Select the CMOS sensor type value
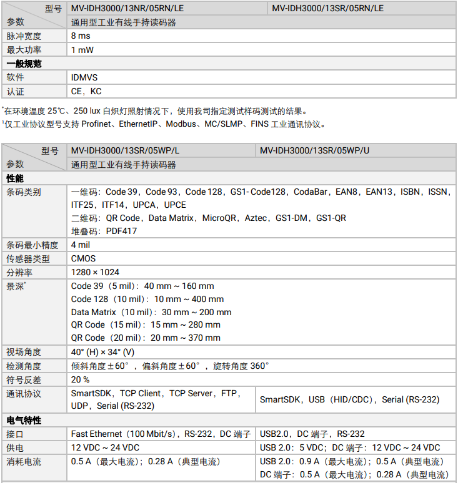Viewport: 458px width, 483px height. click(x=83, y=258)
